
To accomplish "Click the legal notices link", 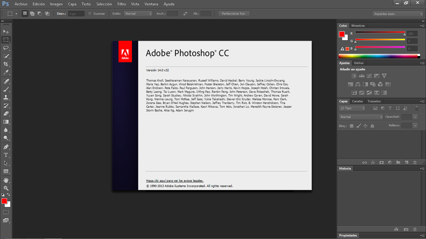I will pos(175,180).
